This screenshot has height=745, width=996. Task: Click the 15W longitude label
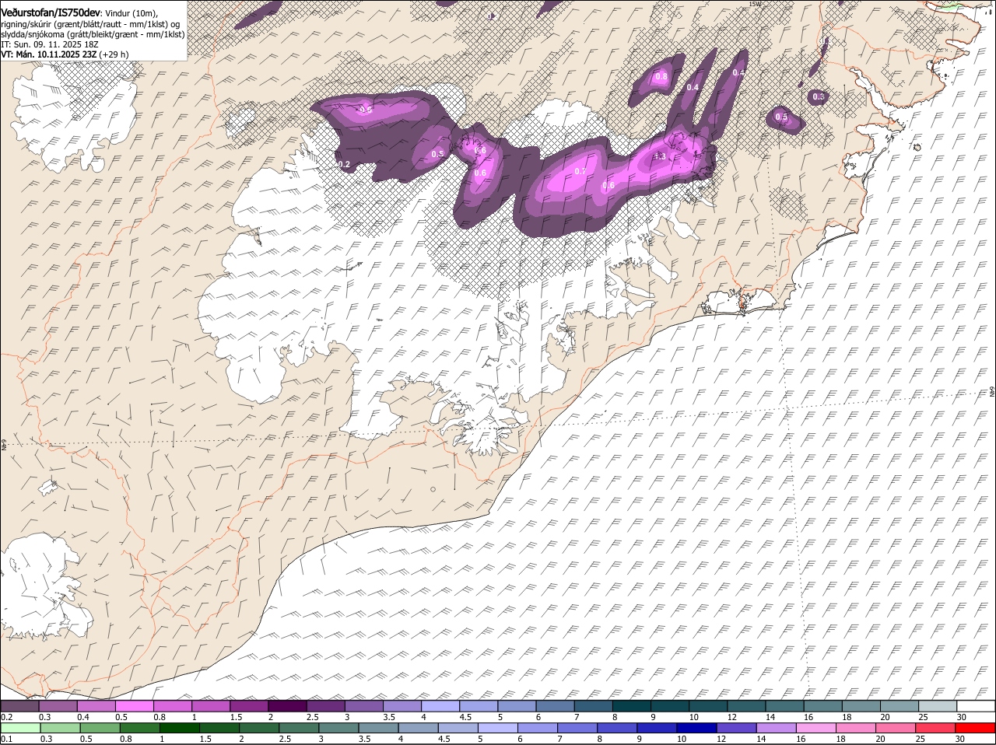pyautogui.click(x=754, y=4)
